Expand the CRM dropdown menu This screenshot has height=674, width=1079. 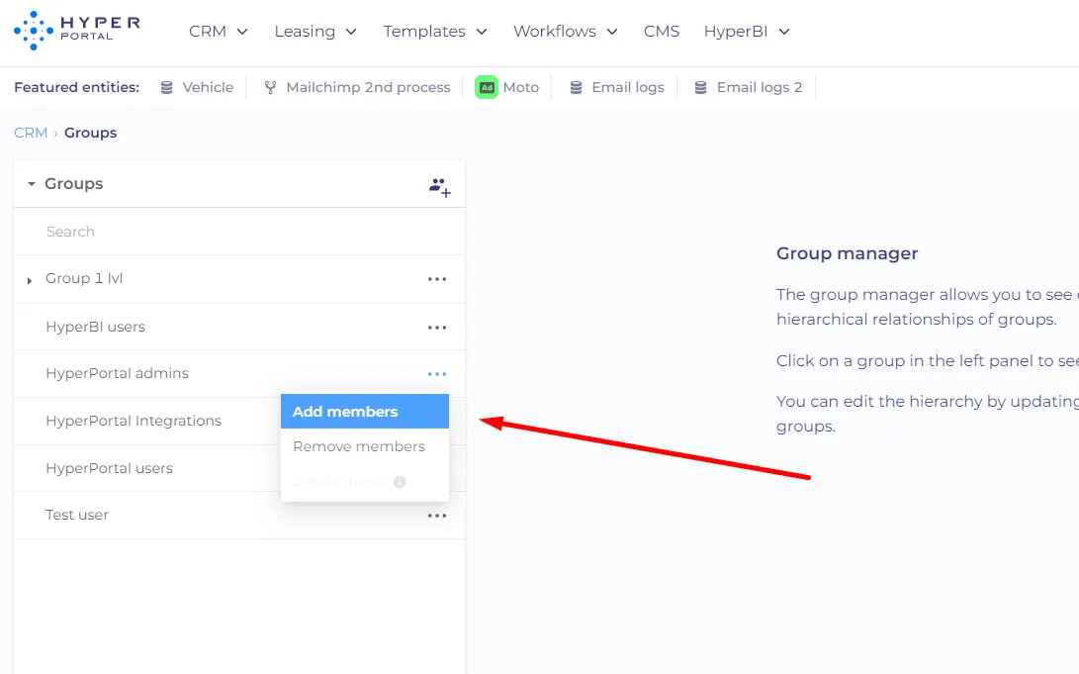click(x=219, y=31)
